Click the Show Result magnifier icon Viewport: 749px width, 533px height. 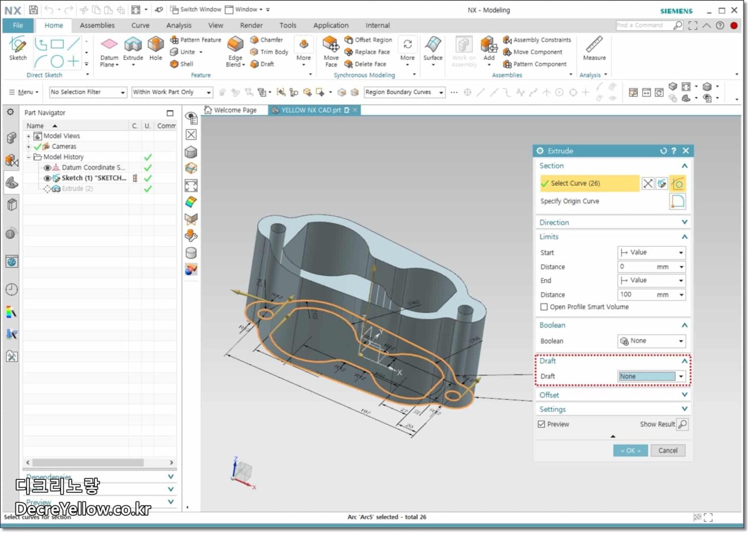pos(683,425)
